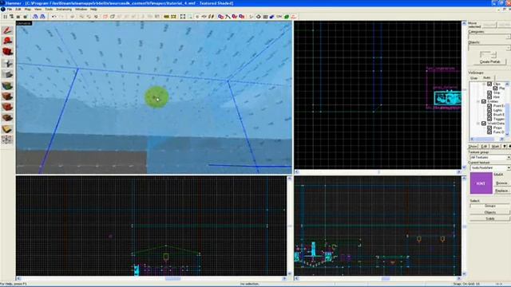The image size is (511, 287).
Task: Set selection mode to Groups
Action: click(x=490, y=206)
